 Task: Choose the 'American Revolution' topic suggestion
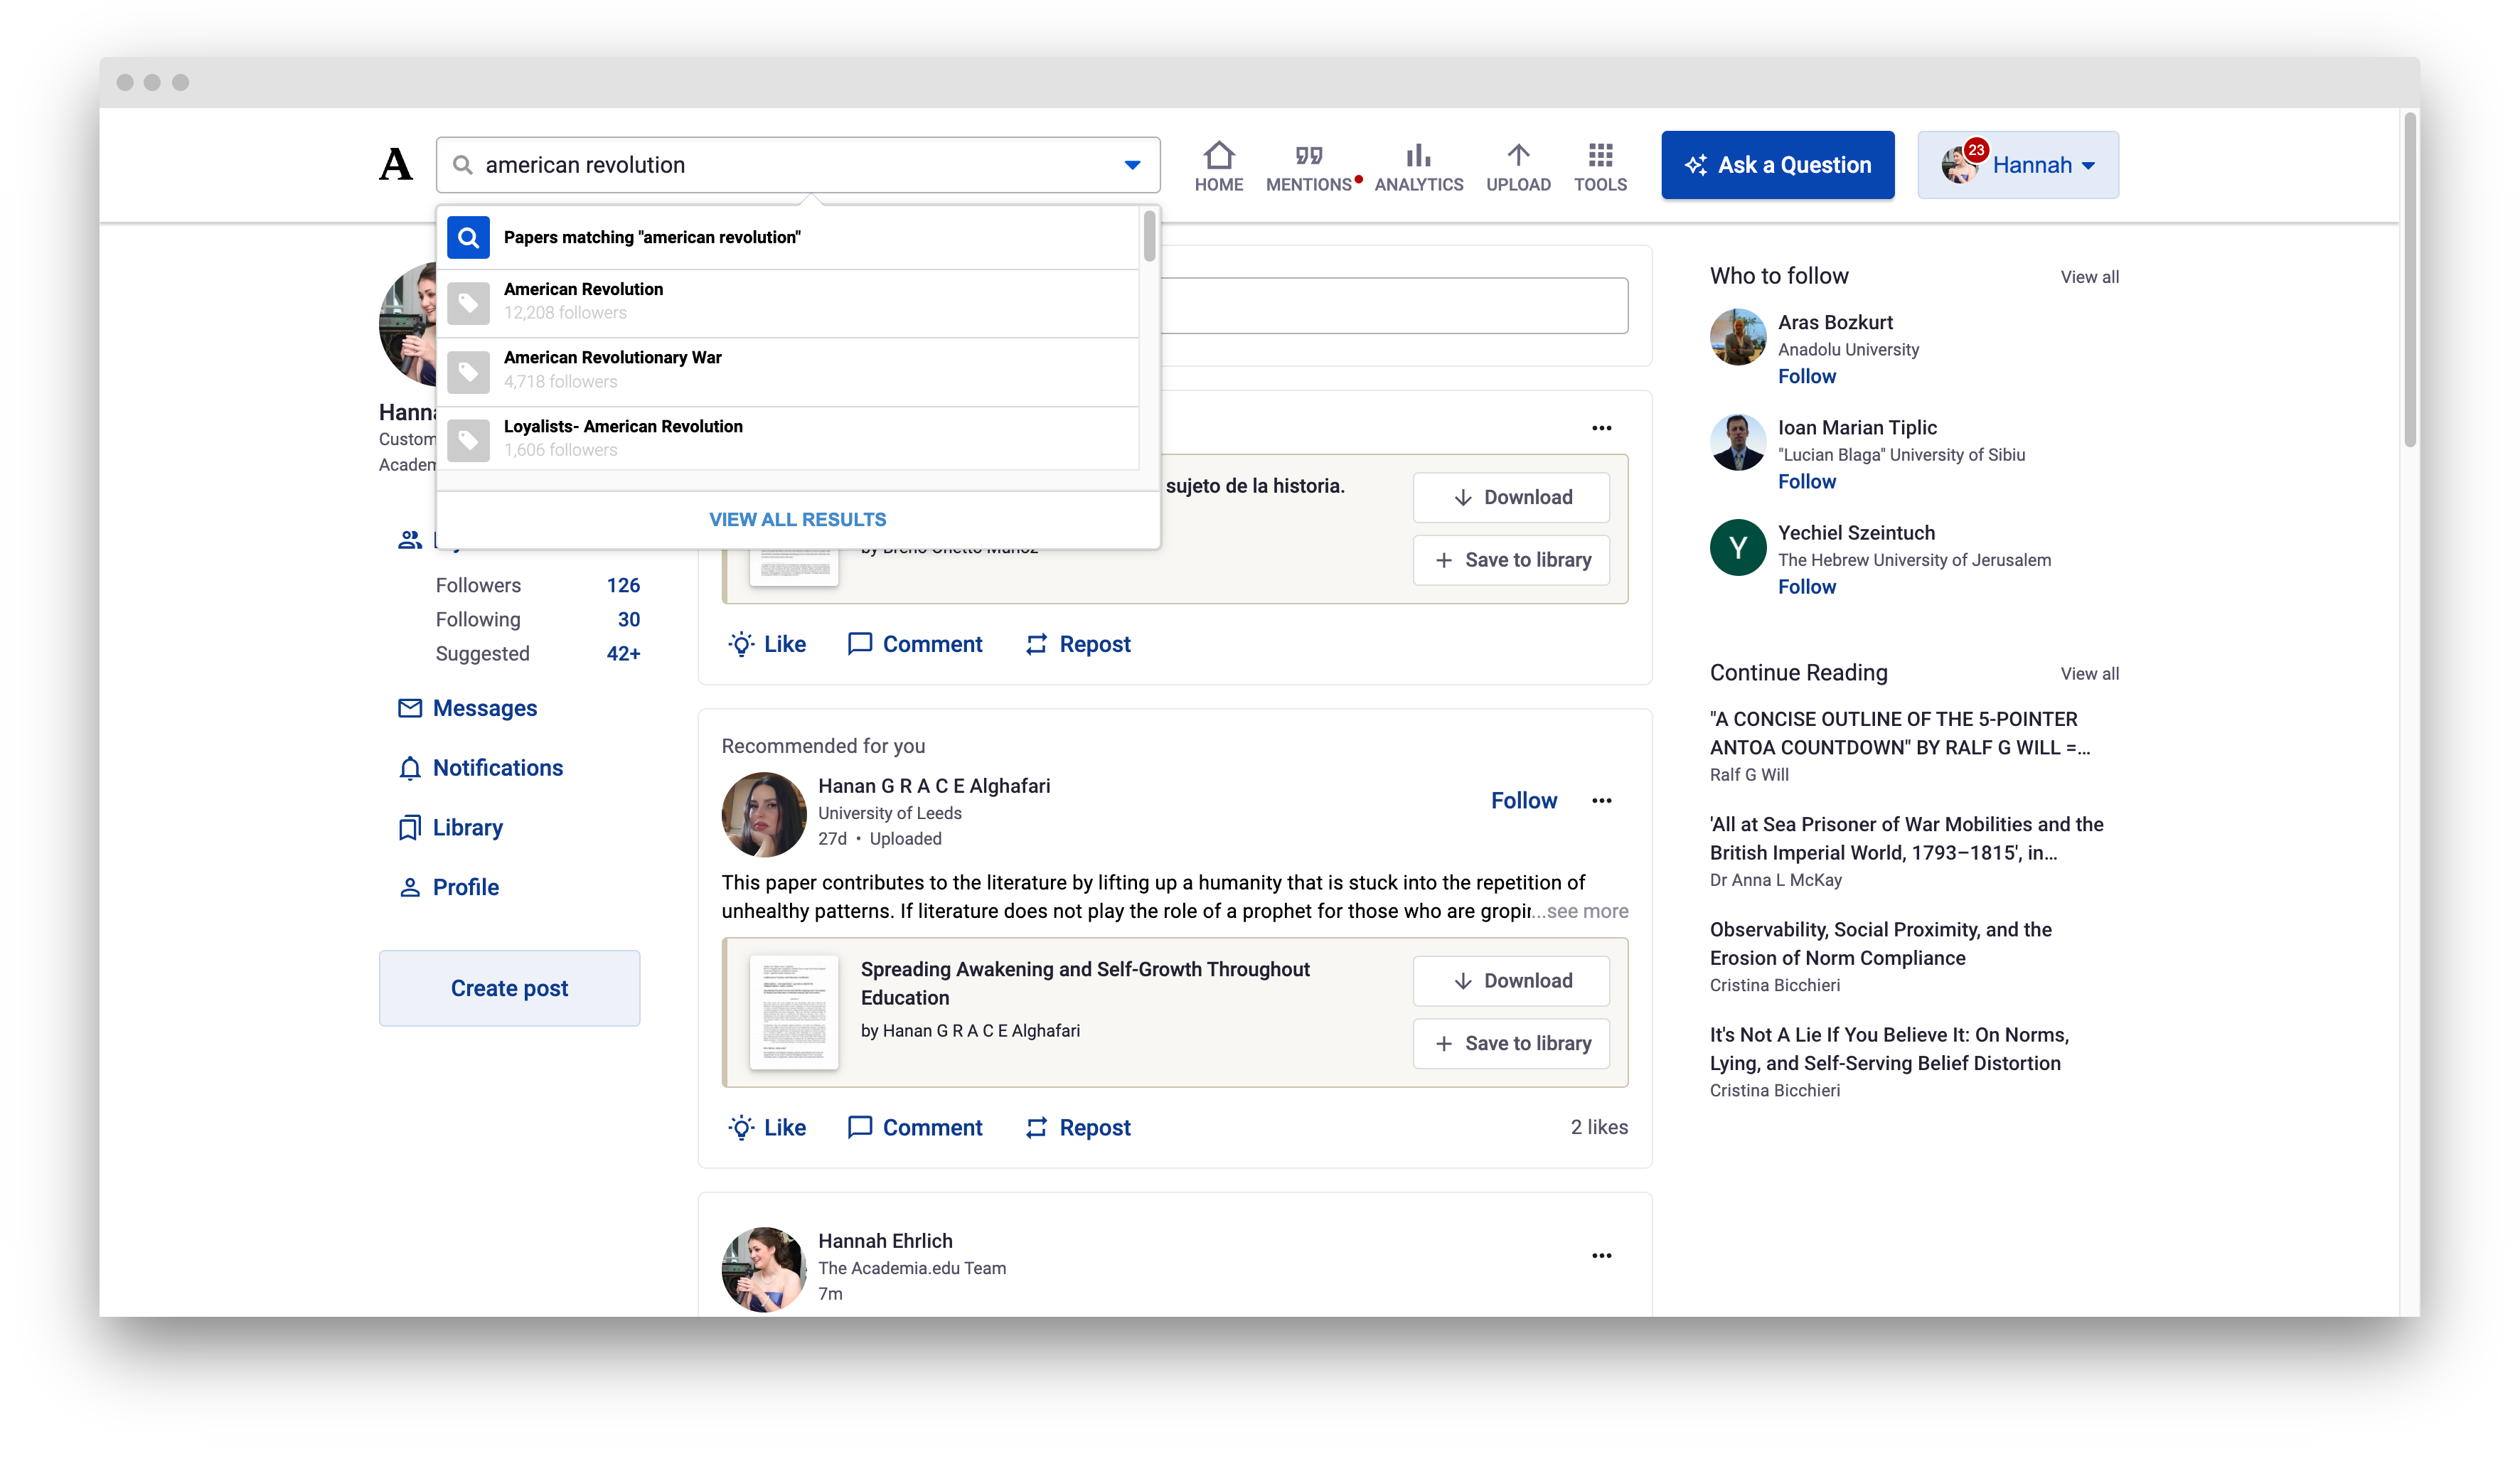coord(788,303)
